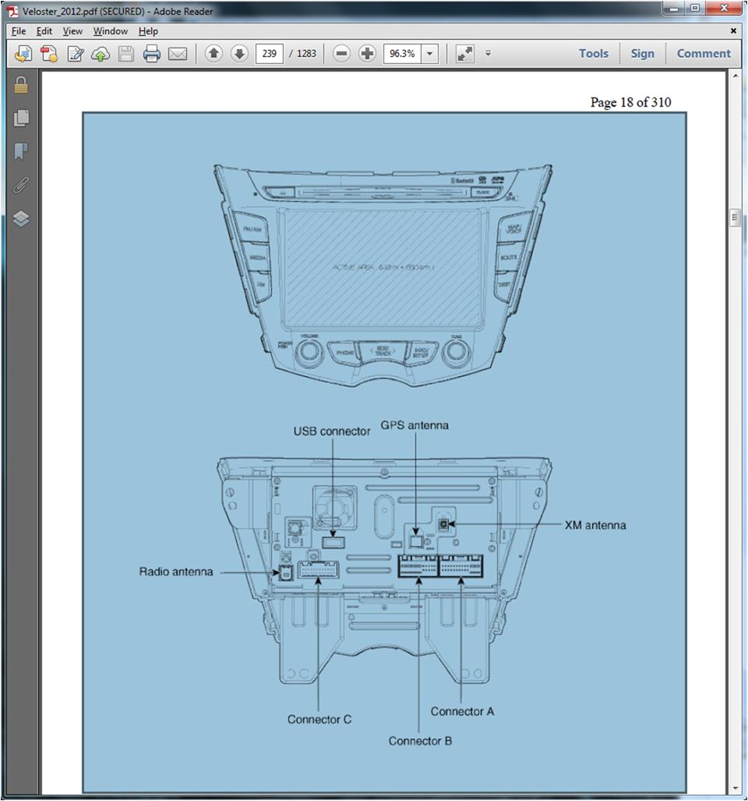Click the email envelope icon
Image resolution: width=748 pixels, height=801 pixels.
pyautogui.click(x=178, y=54)
